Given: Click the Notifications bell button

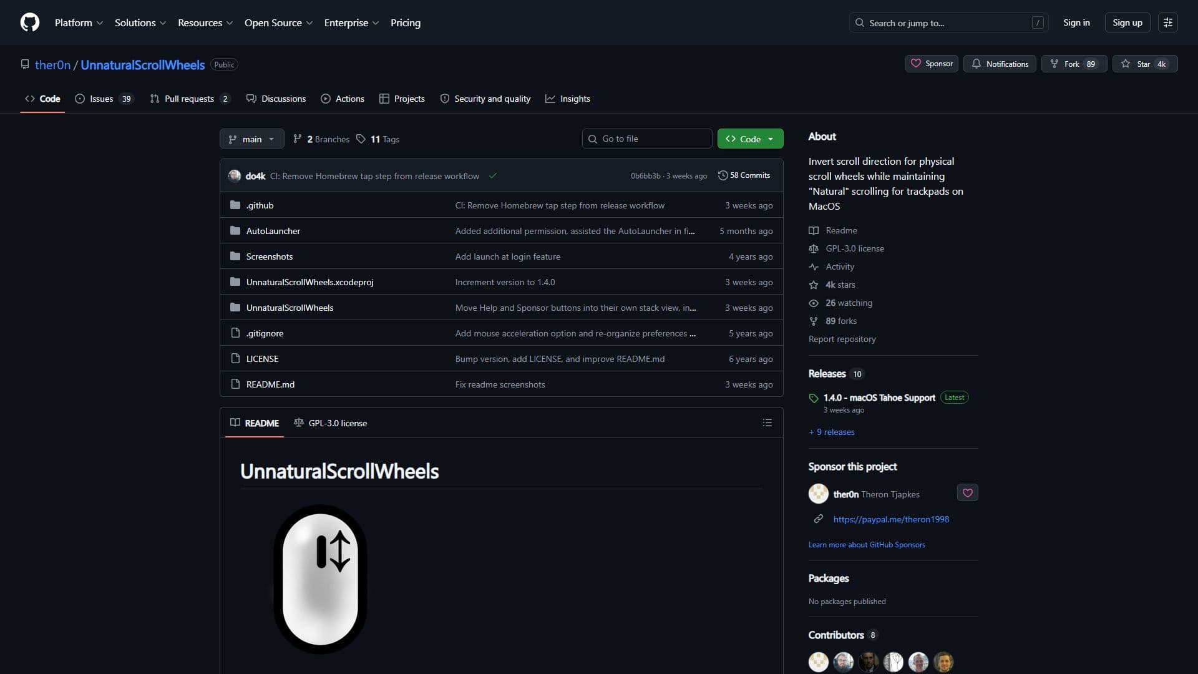Looking at the screenshot, I should click(x=1000, y=64).
